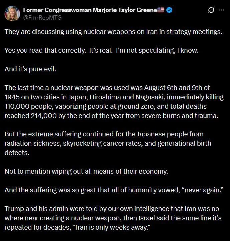230x241 pixels.
Task: Click the quoted phrase "never again."
Action: (203, 190)
